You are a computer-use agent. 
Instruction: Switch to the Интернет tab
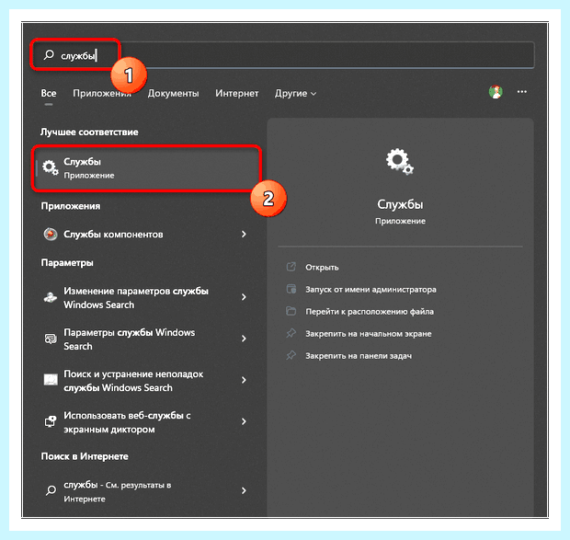(x=236, y=93)
